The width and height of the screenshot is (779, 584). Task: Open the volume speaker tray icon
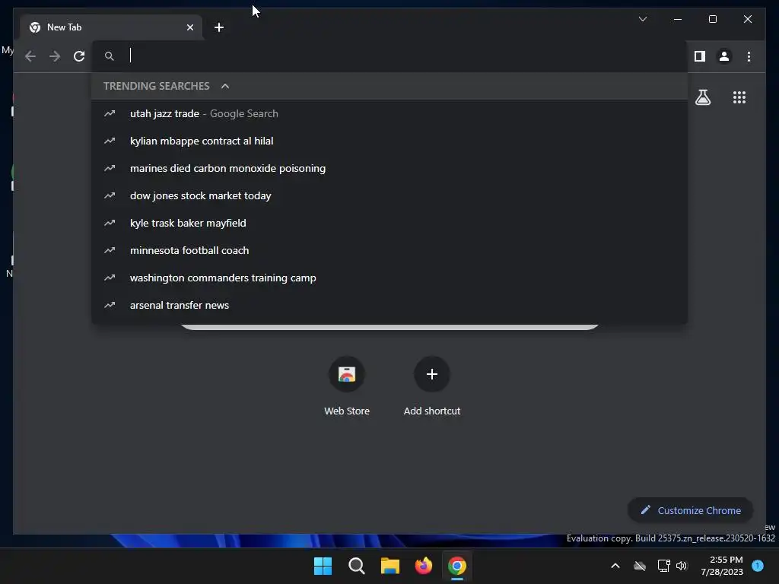pos(682,566)
